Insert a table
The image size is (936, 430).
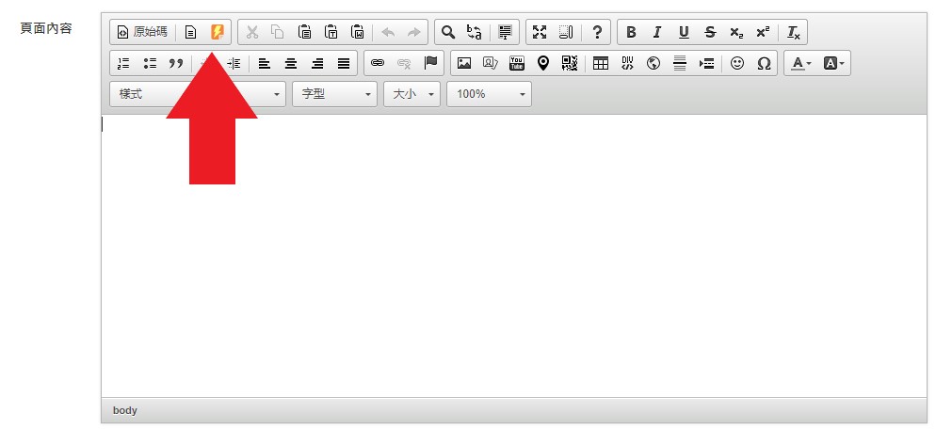point(601,63)
